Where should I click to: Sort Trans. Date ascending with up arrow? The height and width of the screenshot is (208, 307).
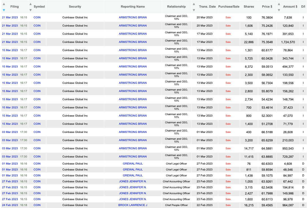[194, 4]
